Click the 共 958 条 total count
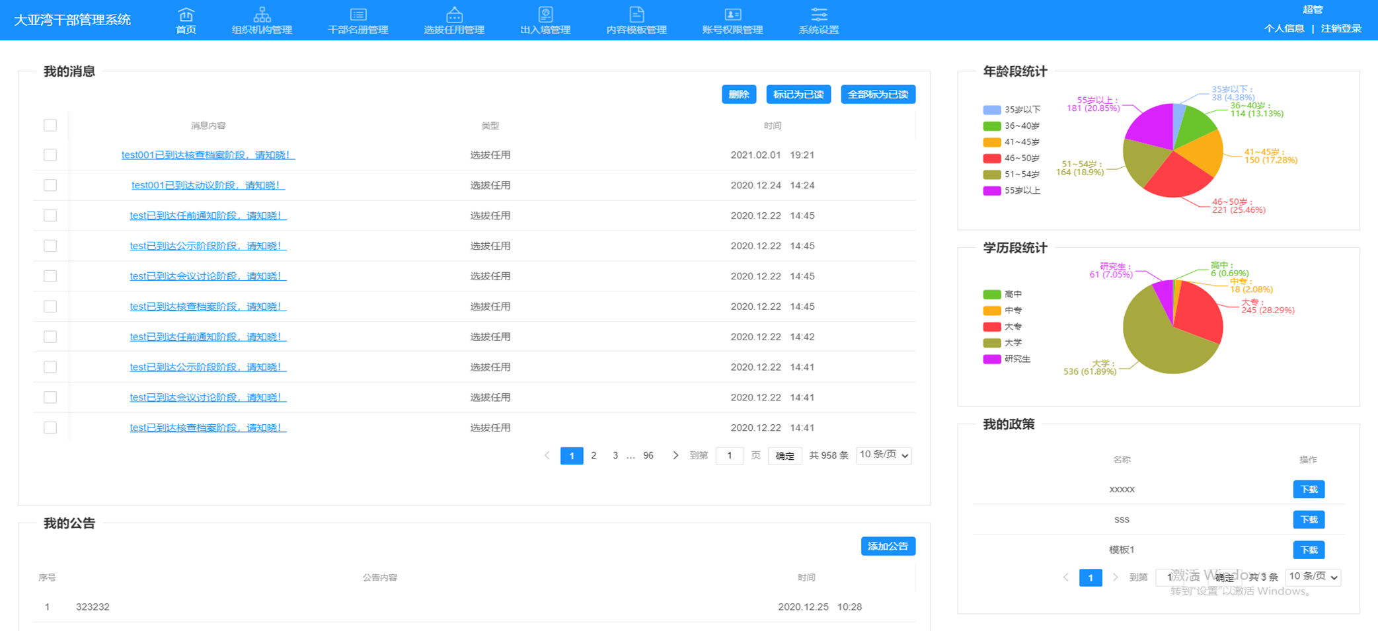 (829, 455)
